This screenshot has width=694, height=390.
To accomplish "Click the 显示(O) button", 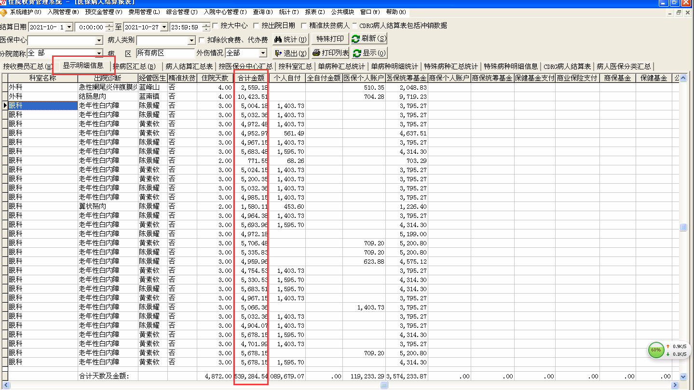I will (x=369, y=53).
